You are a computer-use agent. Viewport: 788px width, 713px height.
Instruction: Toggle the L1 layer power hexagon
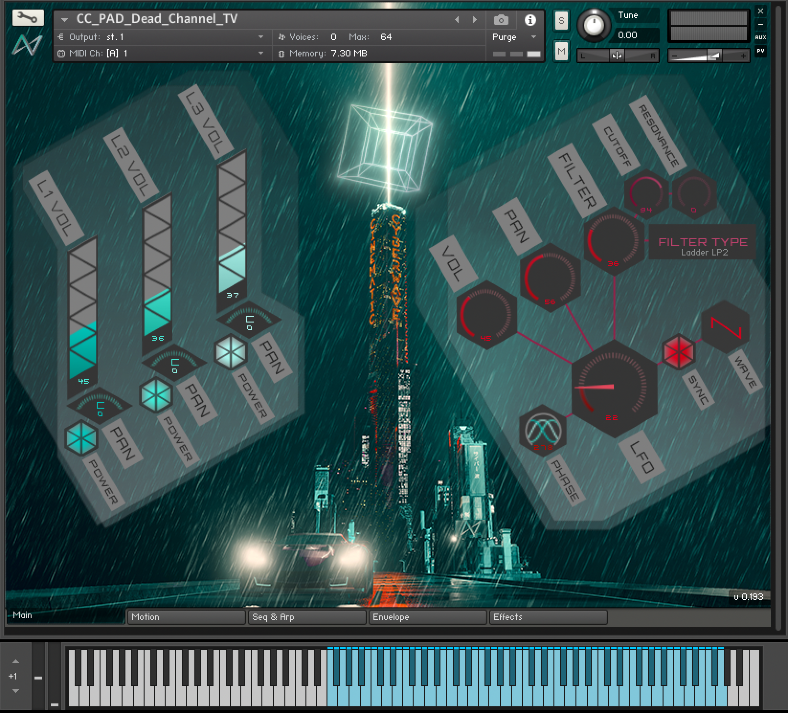tap(81, 437)
